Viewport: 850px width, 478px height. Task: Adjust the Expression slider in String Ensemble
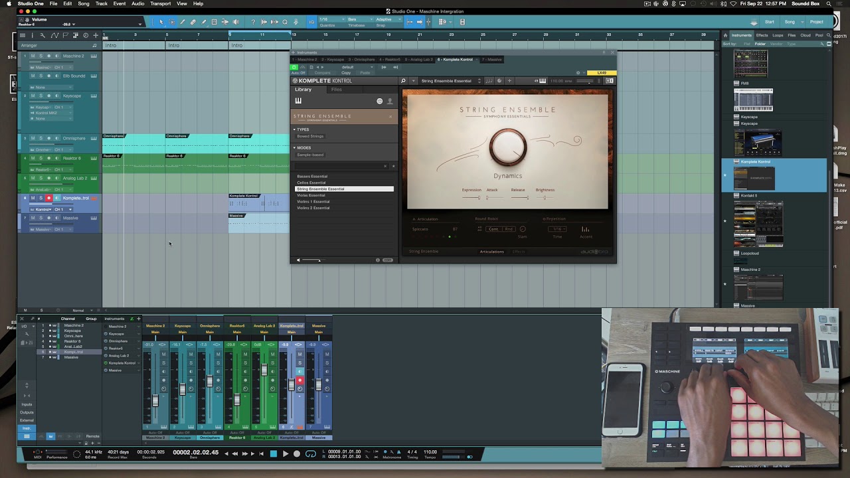click(471, 197)
